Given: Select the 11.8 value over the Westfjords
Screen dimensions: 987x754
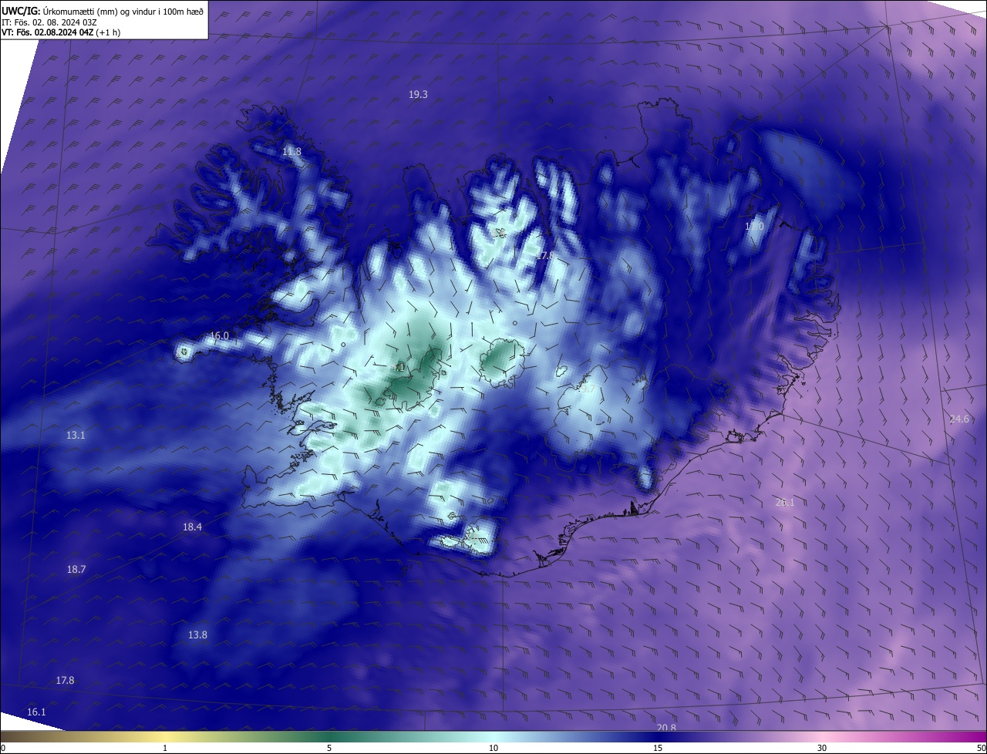Looking at the screenshot, I should [291, 151].
